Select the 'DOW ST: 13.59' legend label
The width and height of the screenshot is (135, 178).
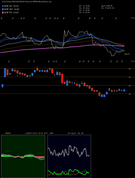tap(11, 6)
